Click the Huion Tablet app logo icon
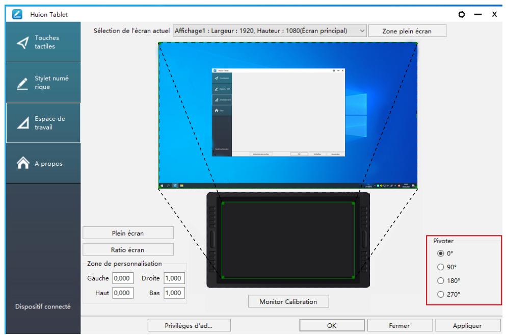506x335 pixels. click(17, 14)
